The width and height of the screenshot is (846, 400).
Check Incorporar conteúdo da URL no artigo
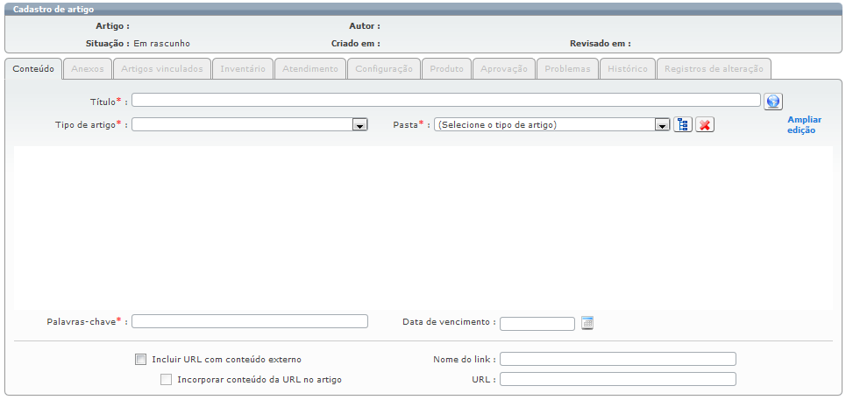pos(166,380)
